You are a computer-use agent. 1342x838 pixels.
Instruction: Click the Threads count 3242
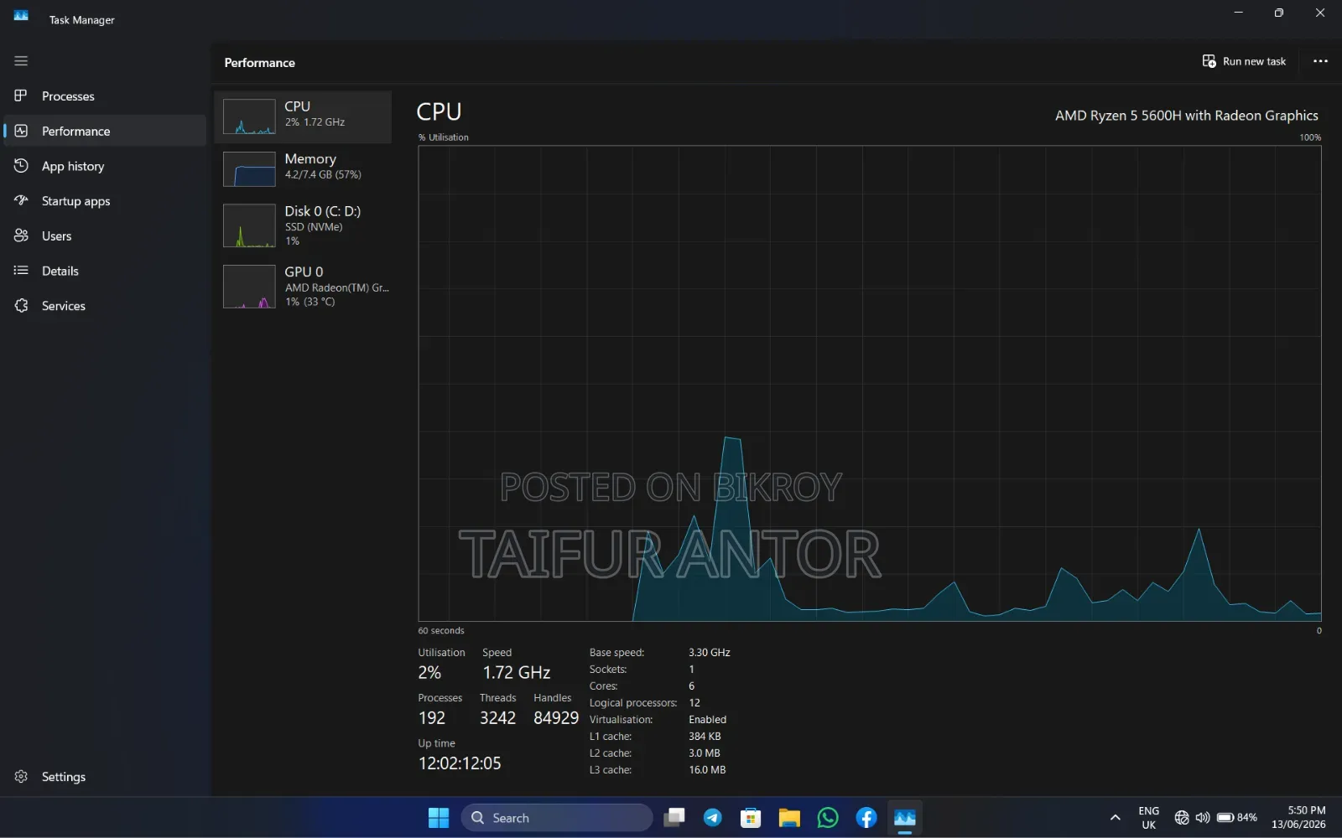pos(497,718)
